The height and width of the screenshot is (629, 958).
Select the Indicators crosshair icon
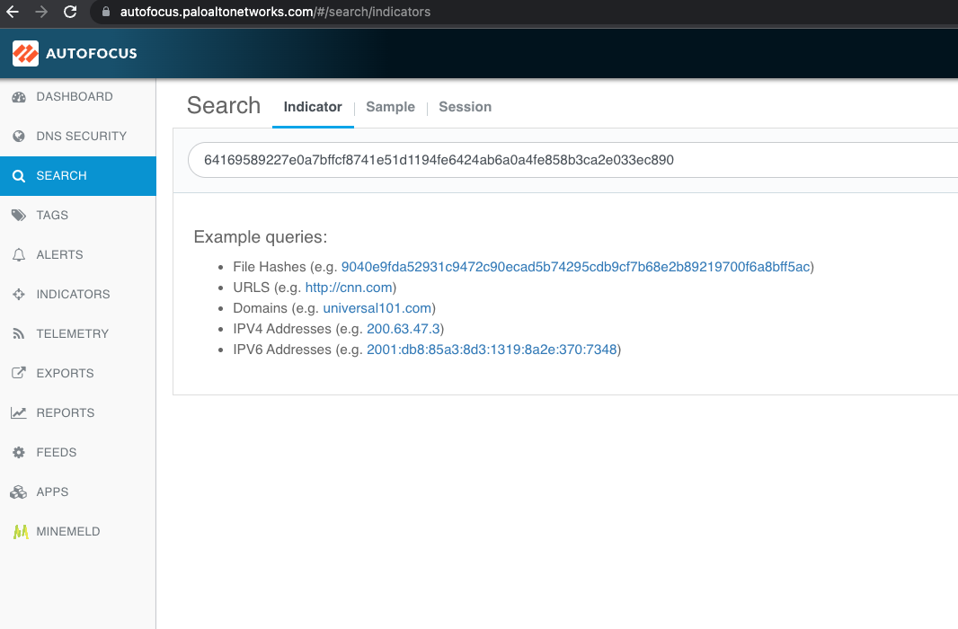[18, 295]
